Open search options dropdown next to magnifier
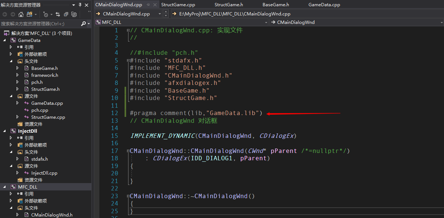This screenshot has width=444, height=218. 89,24
